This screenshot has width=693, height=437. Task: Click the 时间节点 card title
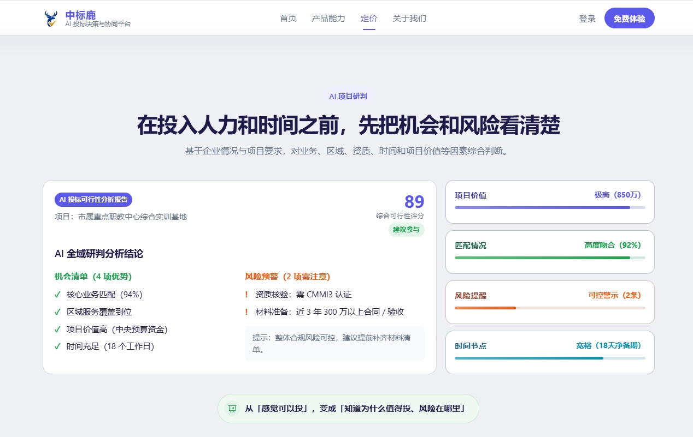[x=471, y=346]
